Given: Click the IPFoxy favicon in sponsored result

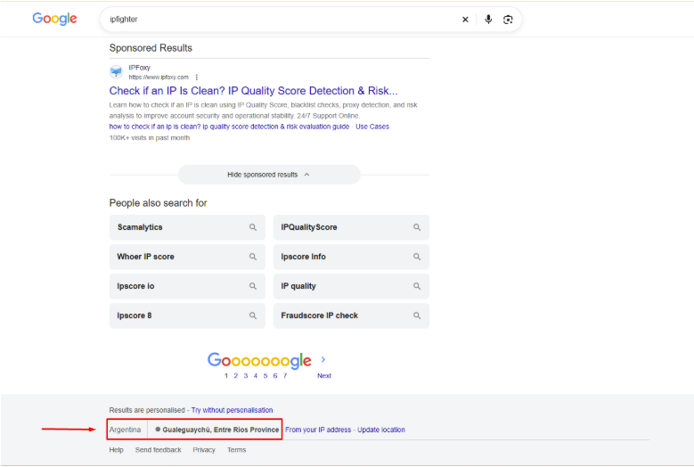Looking at the screenshot, I should point(116,71).
